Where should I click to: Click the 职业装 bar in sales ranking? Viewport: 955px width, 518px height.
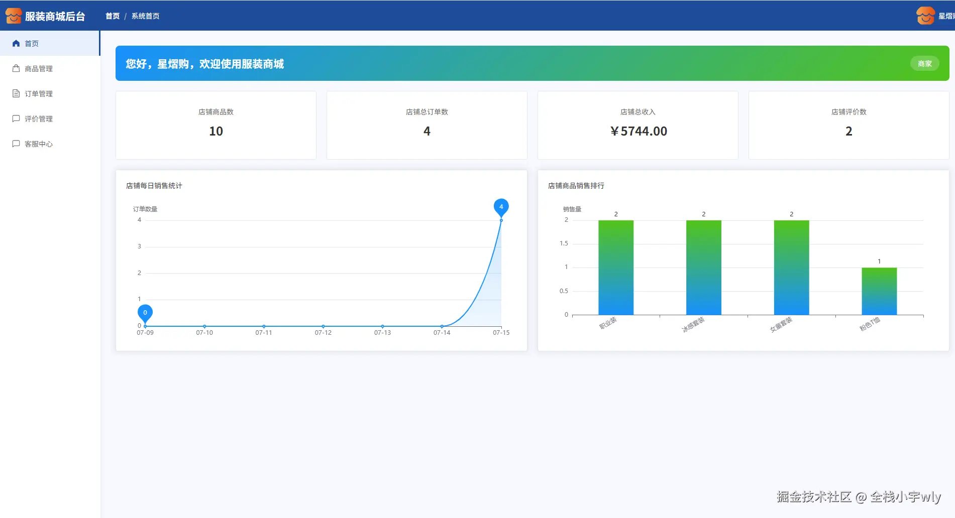pyautogui.click(x=616, y=268)
